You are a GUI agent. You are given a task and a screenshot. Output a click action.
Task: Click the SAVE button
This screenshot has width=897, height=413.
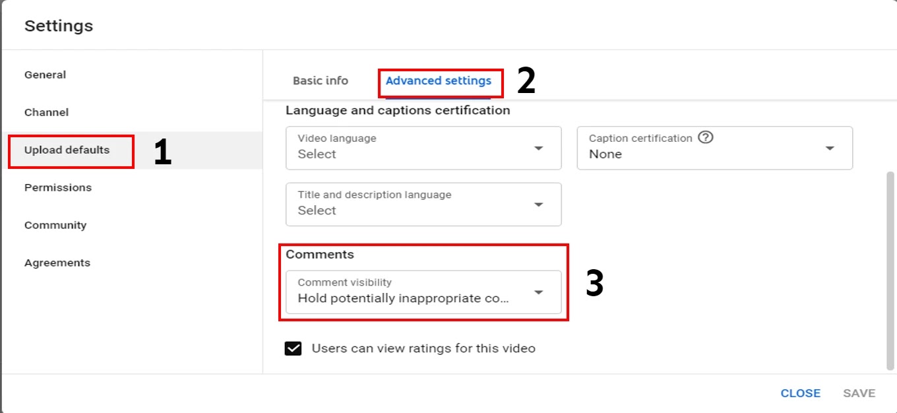(859, 393)
